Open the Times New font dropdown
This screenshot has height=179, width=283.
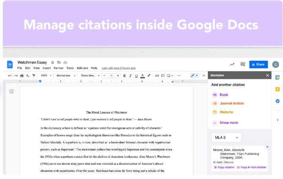coord(90,76)
